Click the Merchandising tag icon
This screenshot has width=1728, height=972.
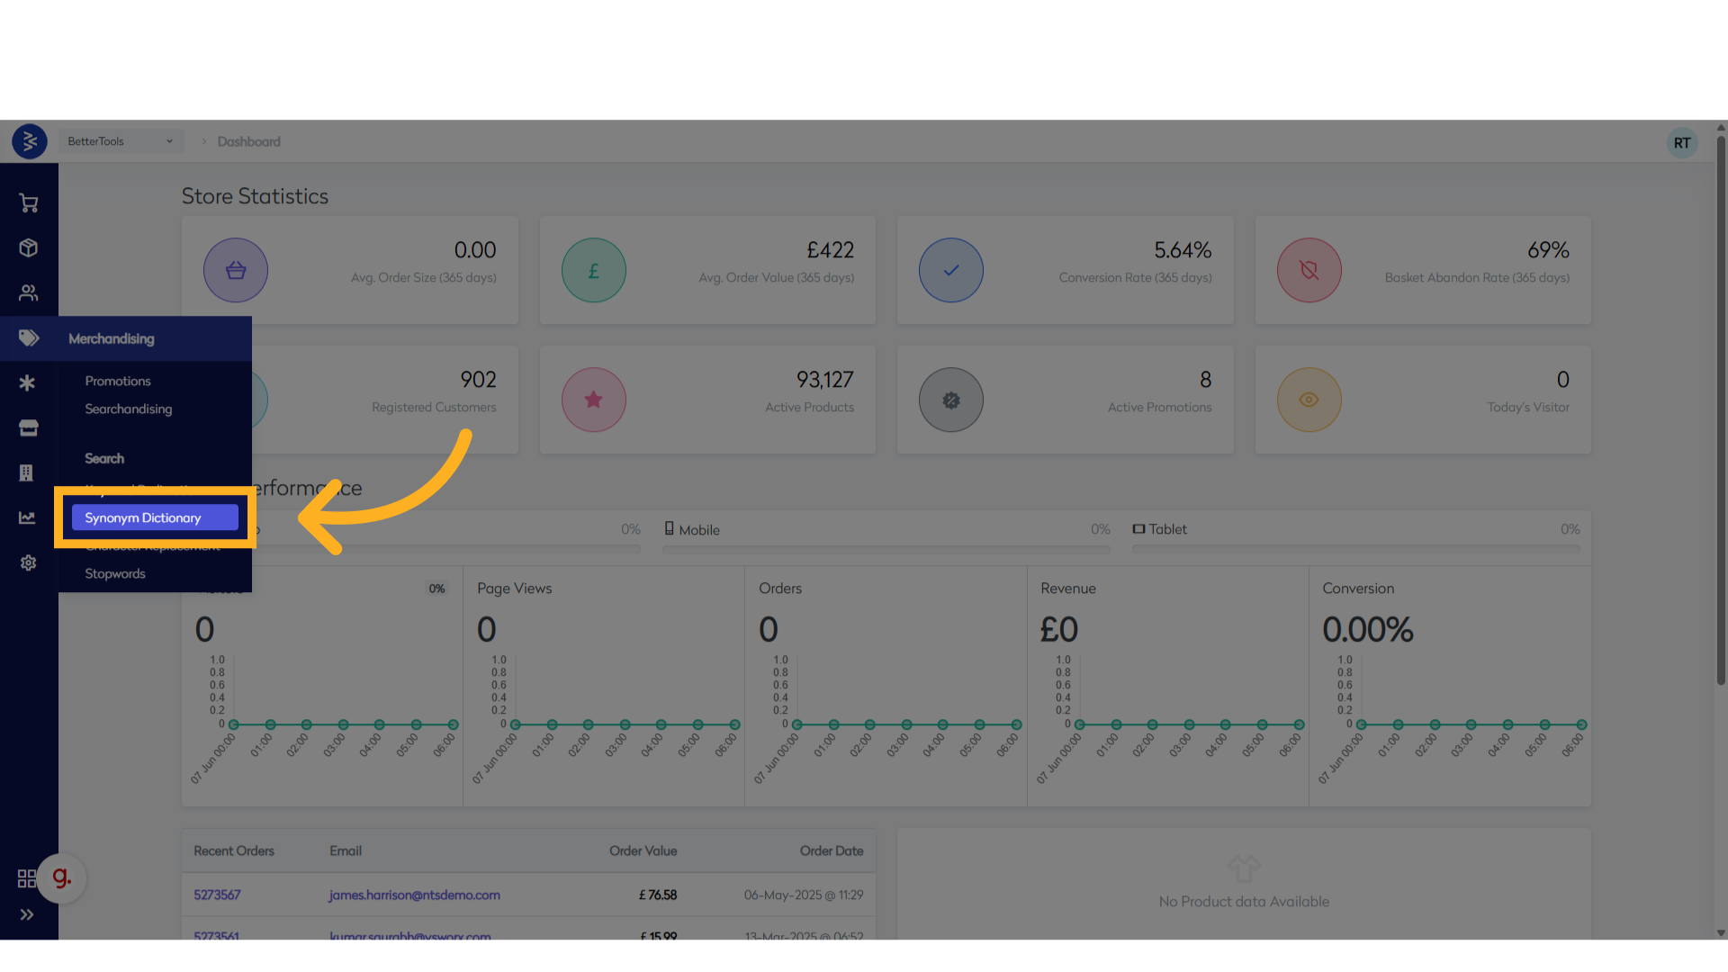[x=29, y=338]
